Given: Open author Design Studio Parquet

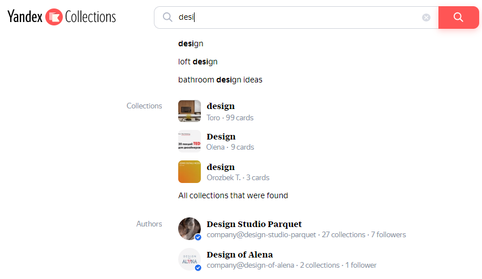Looking at the screenshot, I should [254, 224].
